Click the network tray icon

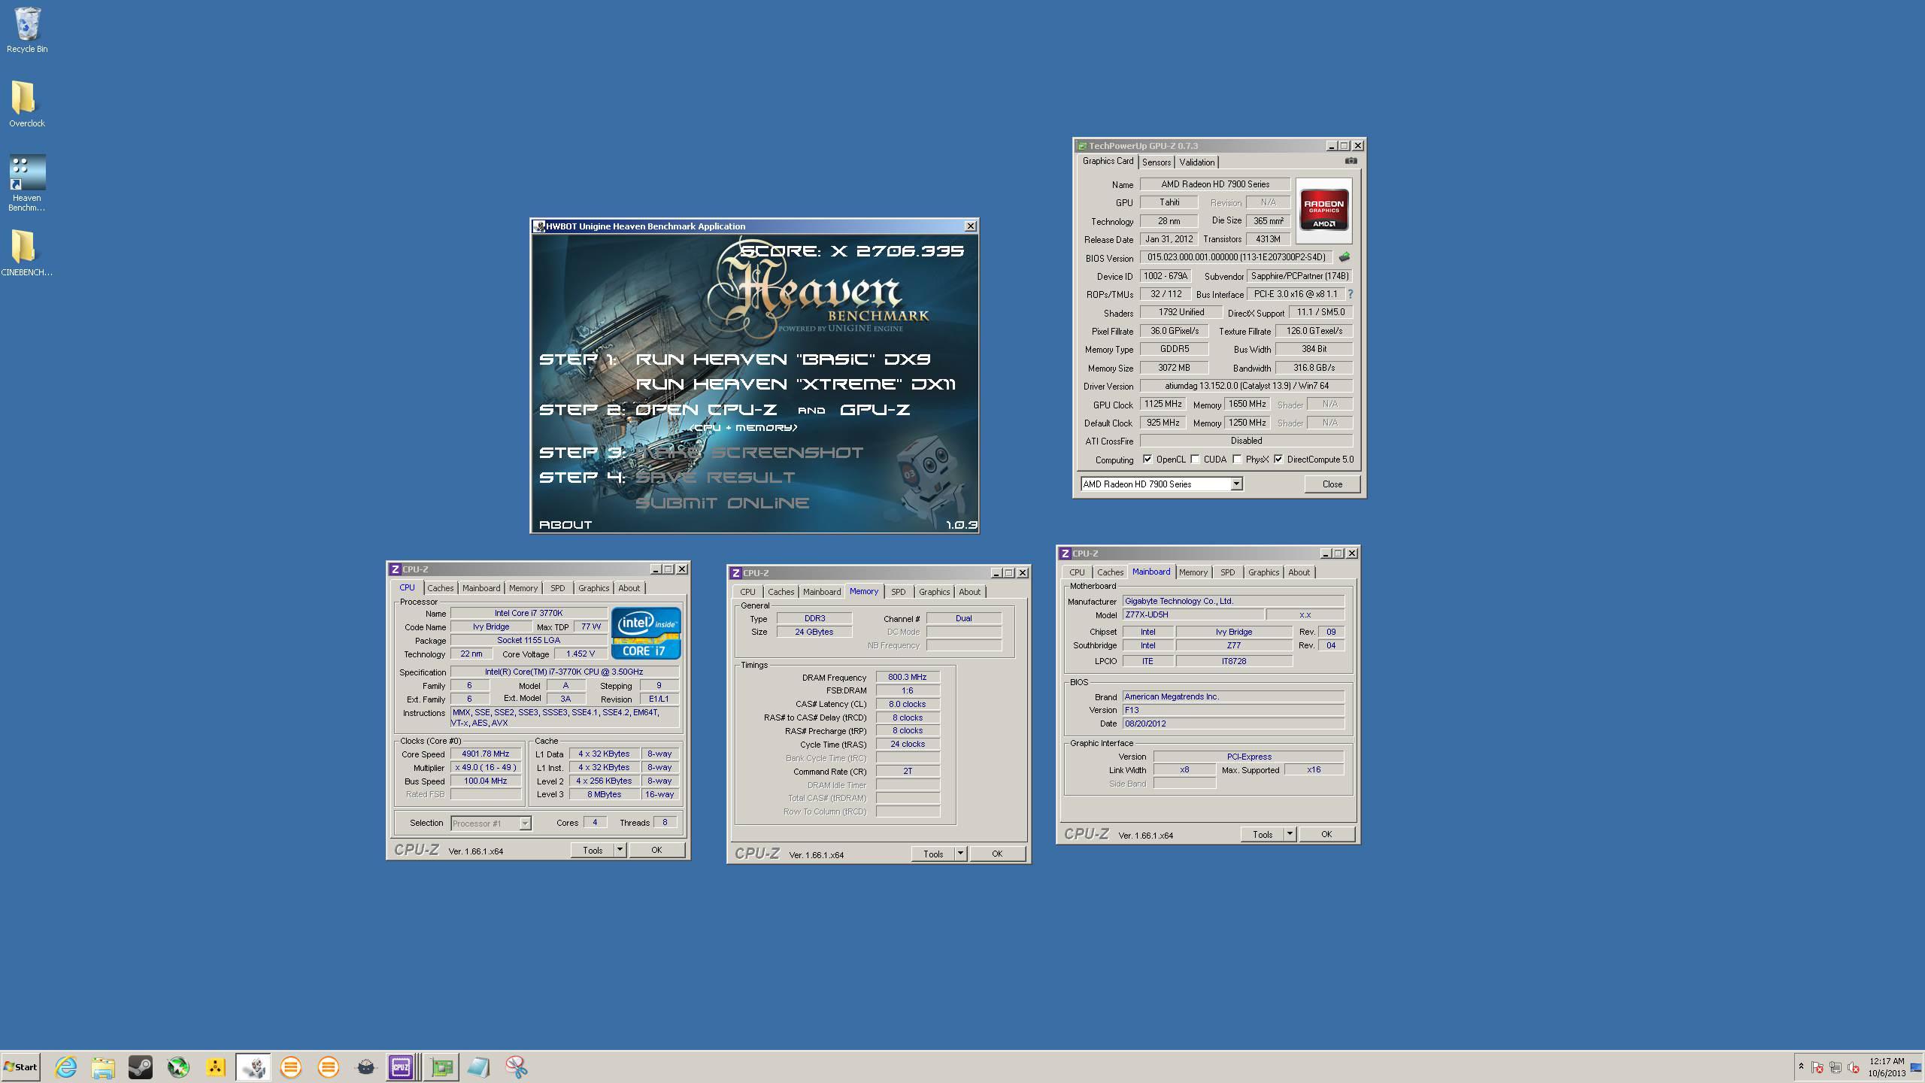point(1836,1067)
